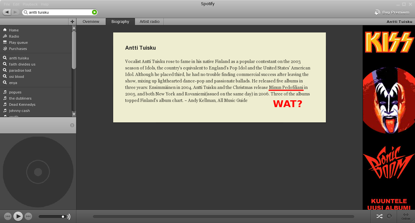The image size is (415, 223).
Task: Select the Dead Kennedys playlist
Action: pos(22,105)
